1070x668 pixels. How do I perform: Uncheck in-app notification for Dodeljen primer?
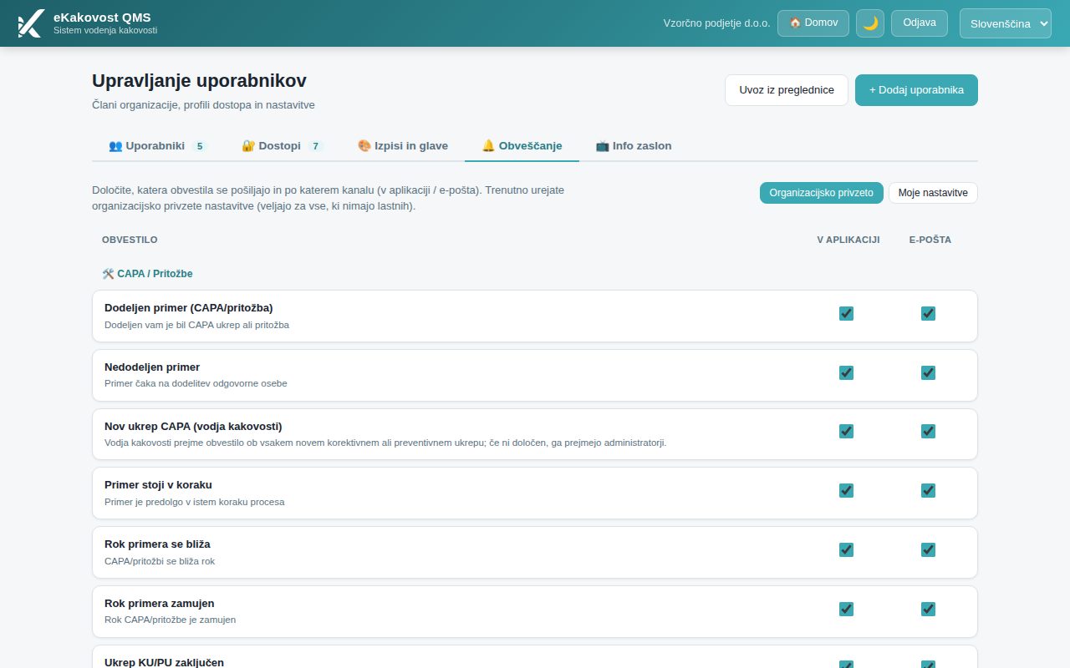coord(846,313)
